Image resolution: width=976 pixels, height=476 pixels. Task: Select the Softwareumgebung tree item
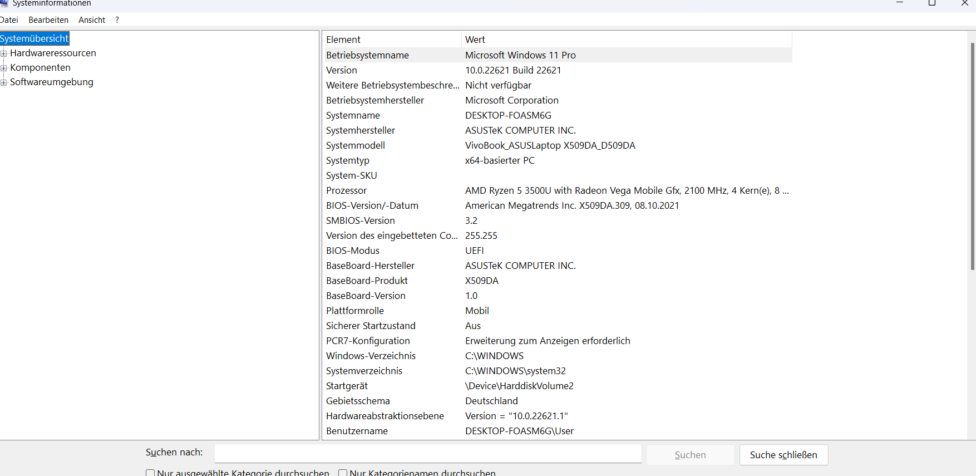[x=52, y=82]
